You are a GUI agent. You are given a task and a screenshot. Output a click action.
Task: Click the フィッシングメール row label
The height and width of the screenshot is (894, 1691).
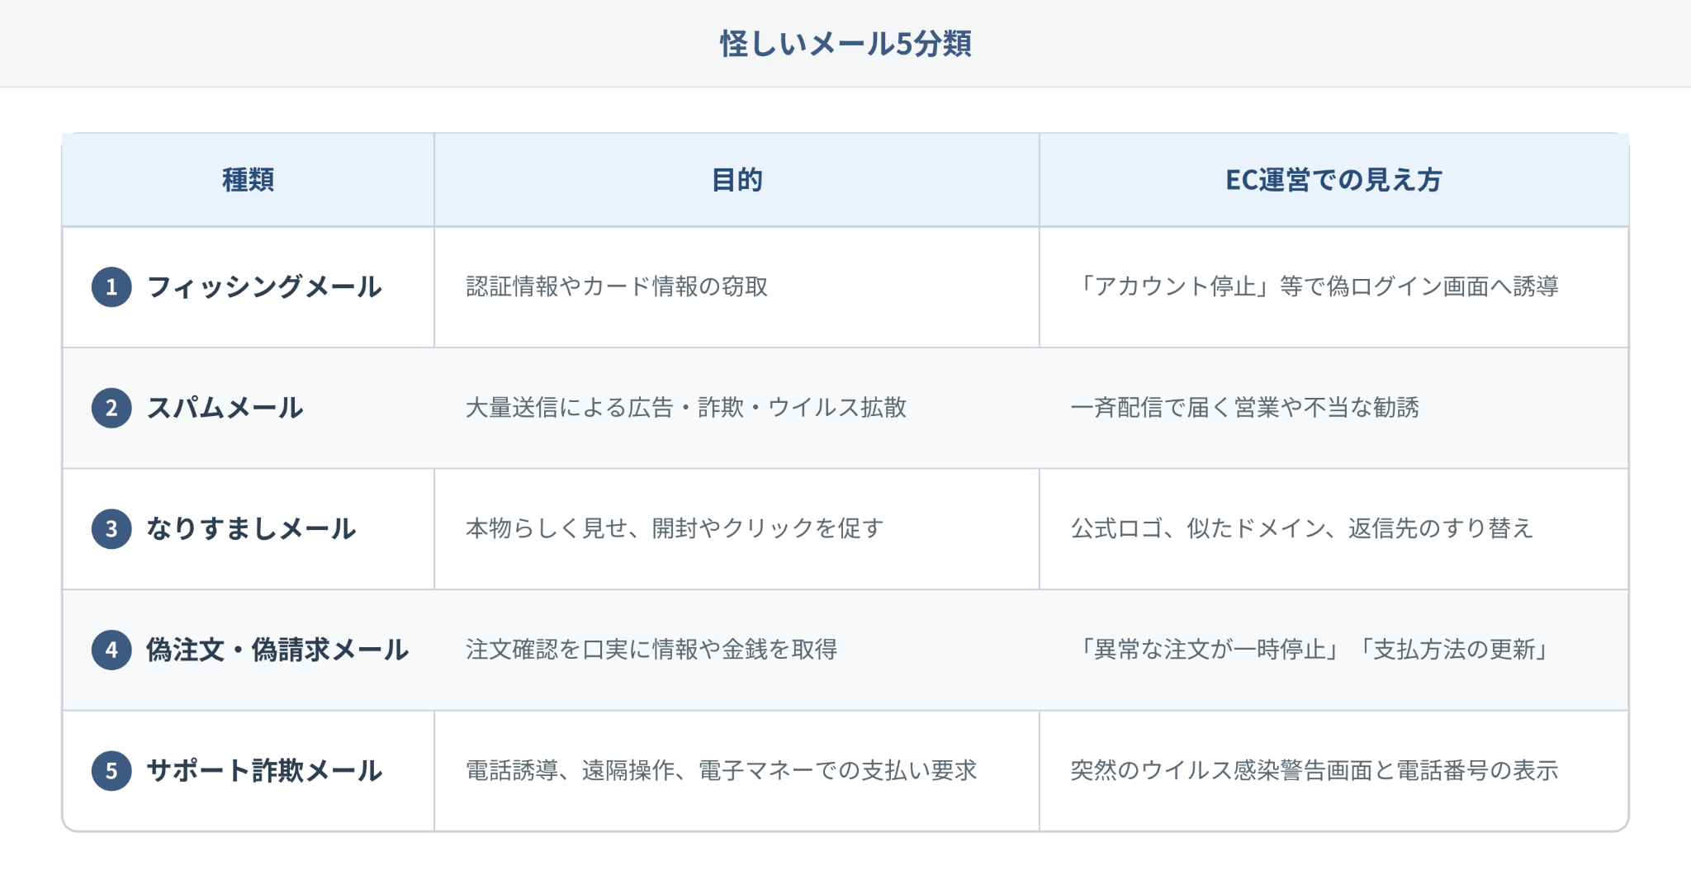tap(264, 287)
